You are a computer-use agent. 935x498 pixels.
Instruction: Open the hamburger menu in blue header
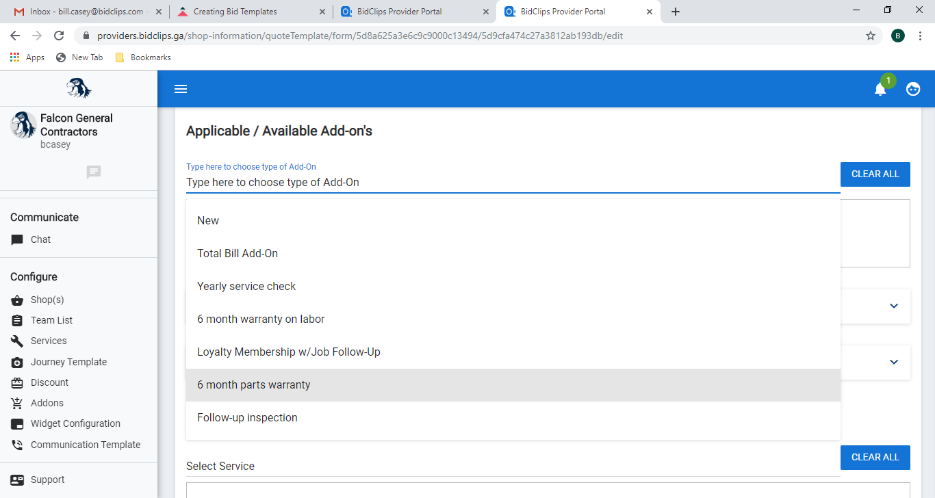coord(181,89)
